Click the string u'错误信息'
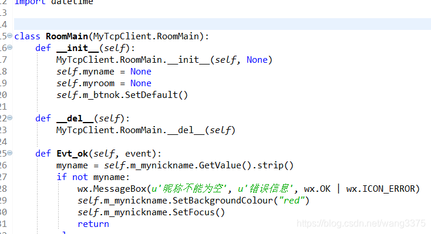 click(266, 189)
